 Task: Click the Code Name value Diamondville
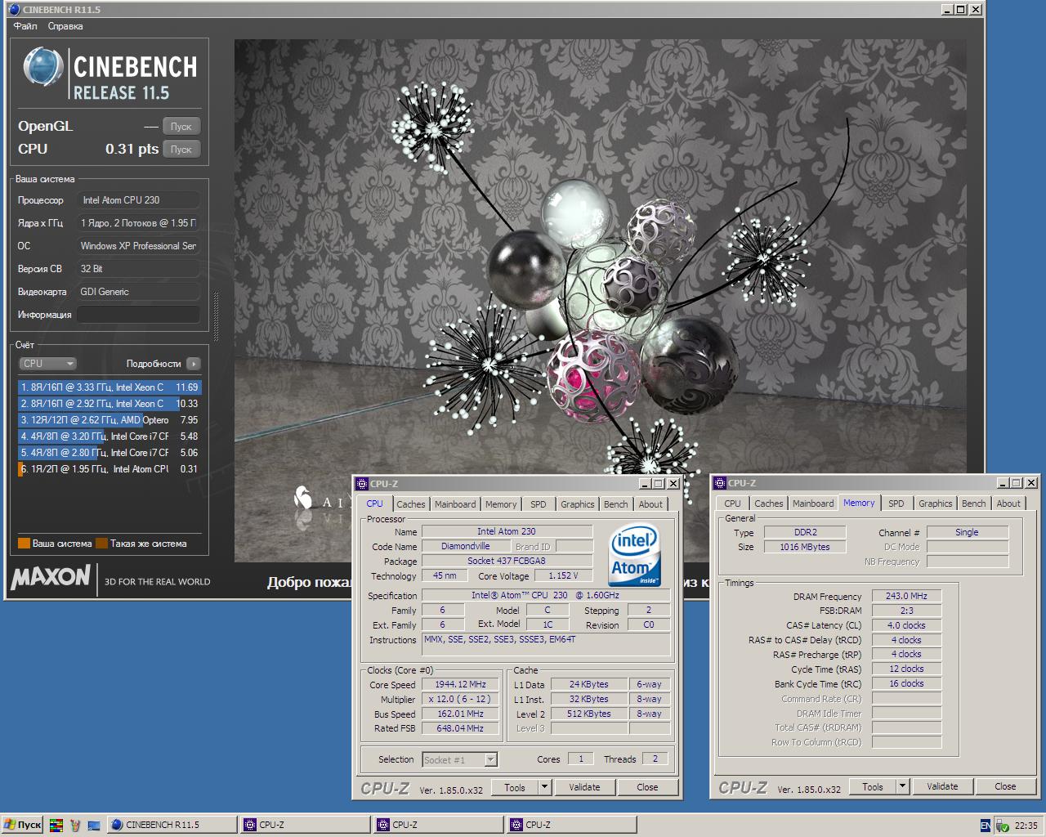pyautogui.click(x=465, y=546)
